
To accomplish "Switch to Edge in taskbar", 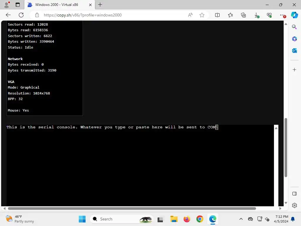I will tap(213, 219).
